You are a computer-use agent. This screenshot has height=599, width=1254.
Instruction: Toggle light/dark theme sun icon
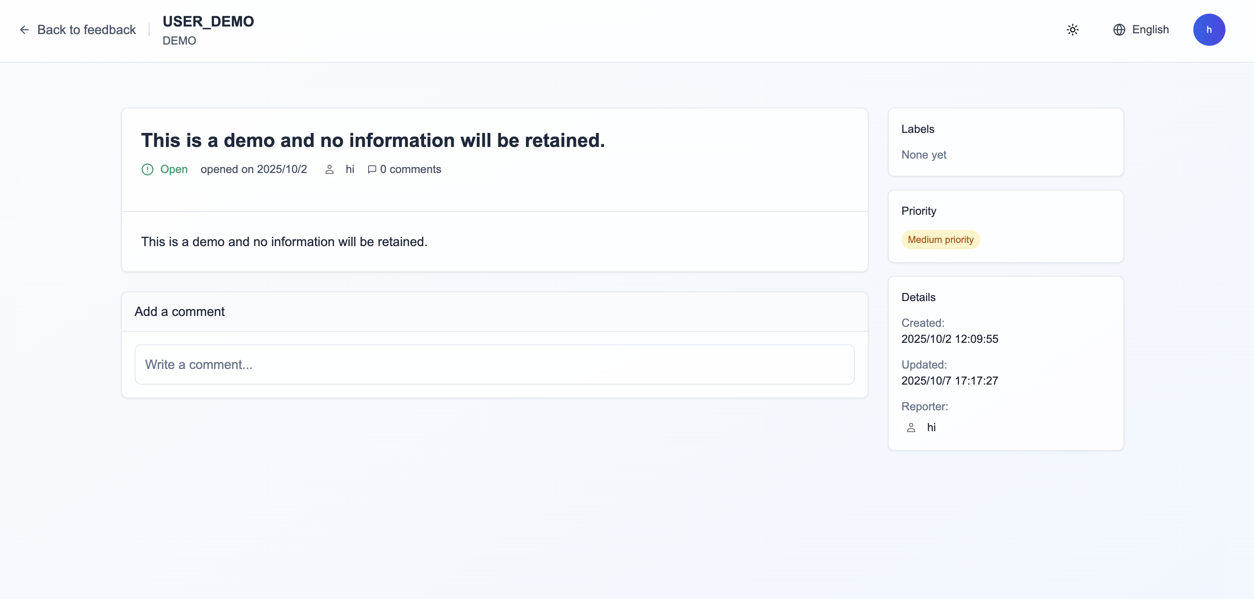coord(1072,30)
